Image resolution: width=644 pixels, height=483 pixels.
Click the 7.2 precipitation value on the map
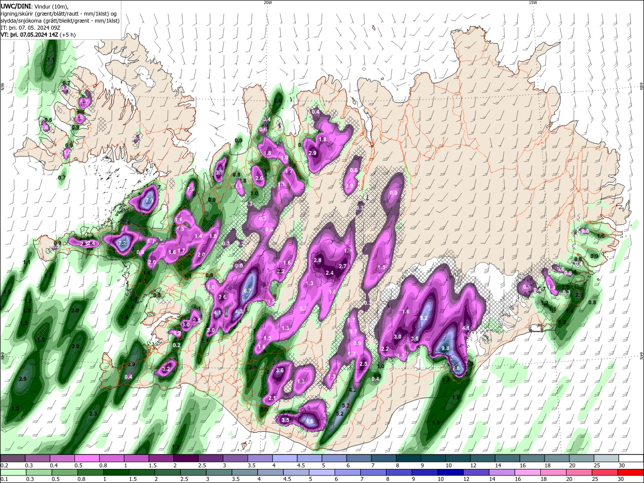point(121,243)
